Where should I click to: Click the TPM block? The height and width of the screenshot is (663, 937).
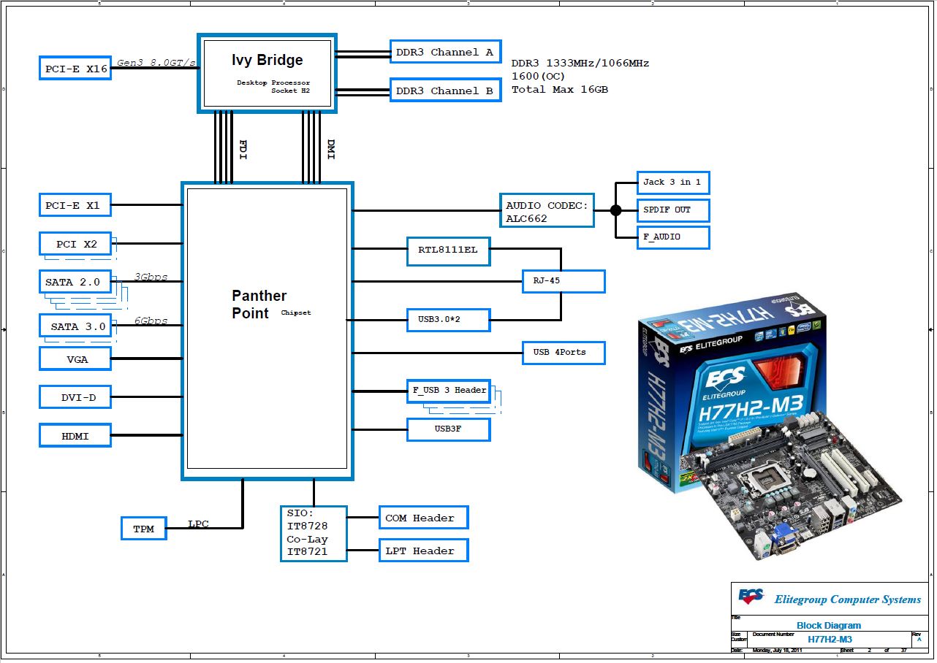tap(144, 529)
